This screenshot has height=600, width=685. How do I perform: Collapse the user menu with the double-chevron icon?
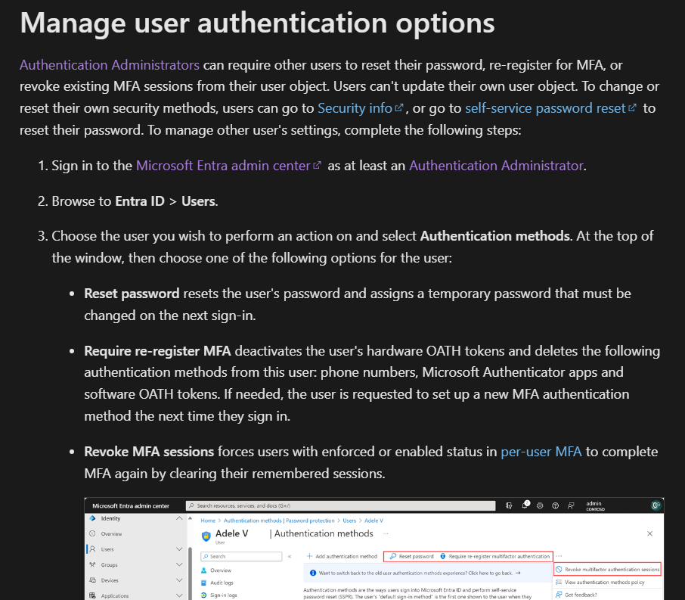tap(290, 556)
